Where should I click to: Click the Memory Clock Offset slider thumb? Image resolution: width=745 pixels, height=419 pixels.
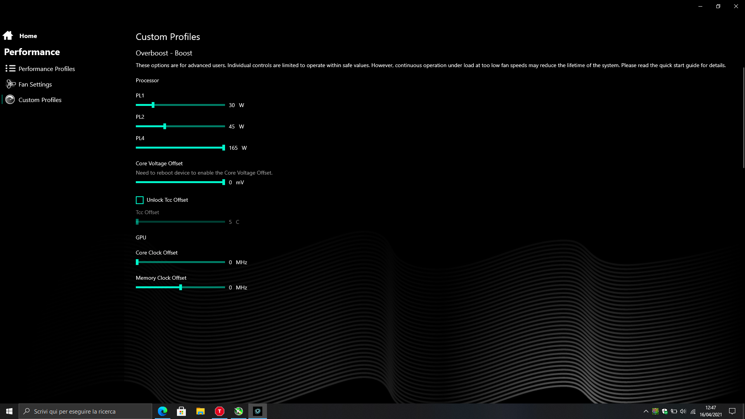(x=180, y=287)
